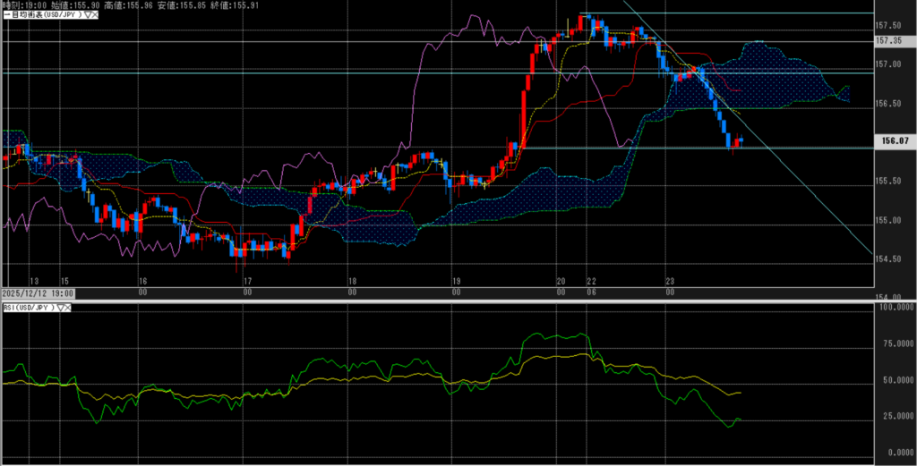Click the green RSI line's latest endpoint
This screenshot has width=917, height=466.
pos(740,419)
